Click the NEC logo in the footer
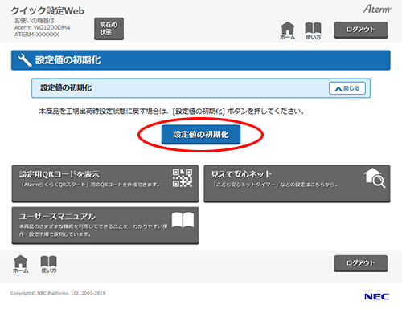Image resolution: width=402 pixels, height=309 pixels. click(x=376, y=296)
